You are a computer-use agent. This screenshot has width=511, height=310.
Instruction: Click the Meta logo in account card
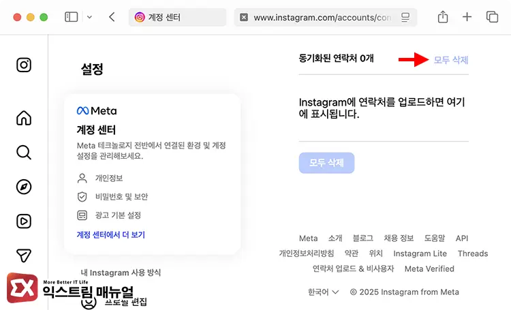[97, 111]
